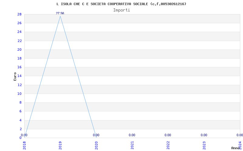
Task: Click the 8 tick on the Euro axis
Action: [20, 102]
